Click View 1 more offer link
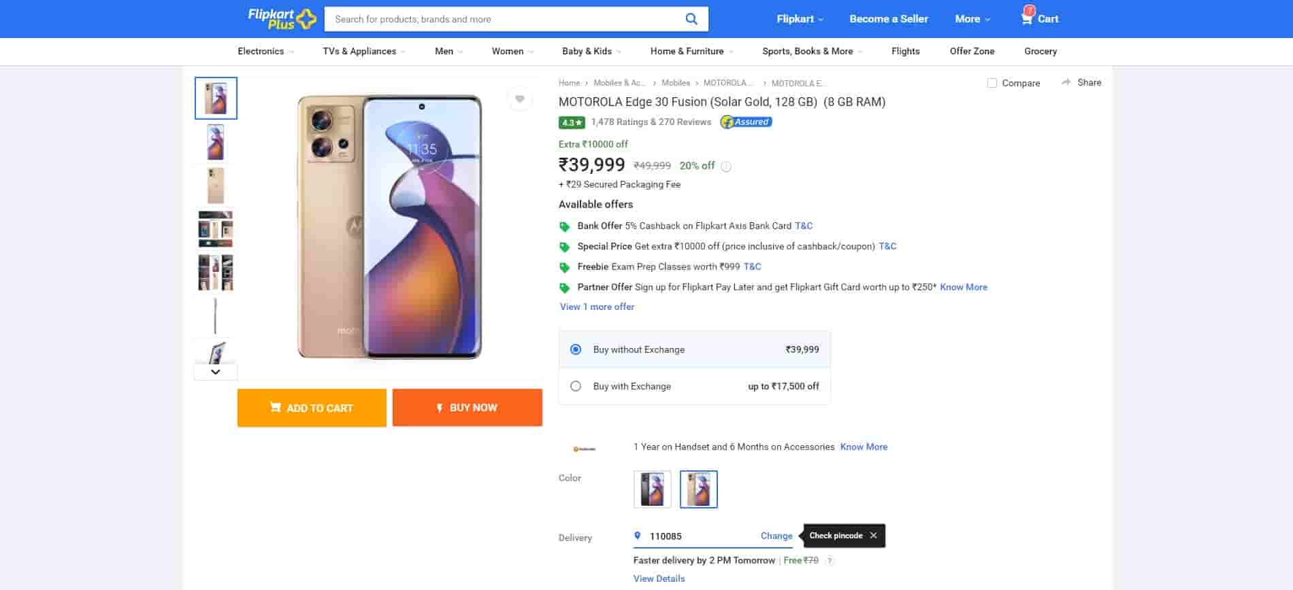This screenshot has height=590, width=1293. (597, 307)
